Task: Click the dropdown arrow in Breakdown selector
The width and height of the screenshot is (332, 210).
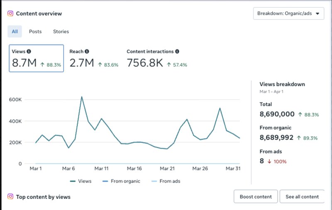Action: coord(317,14)
